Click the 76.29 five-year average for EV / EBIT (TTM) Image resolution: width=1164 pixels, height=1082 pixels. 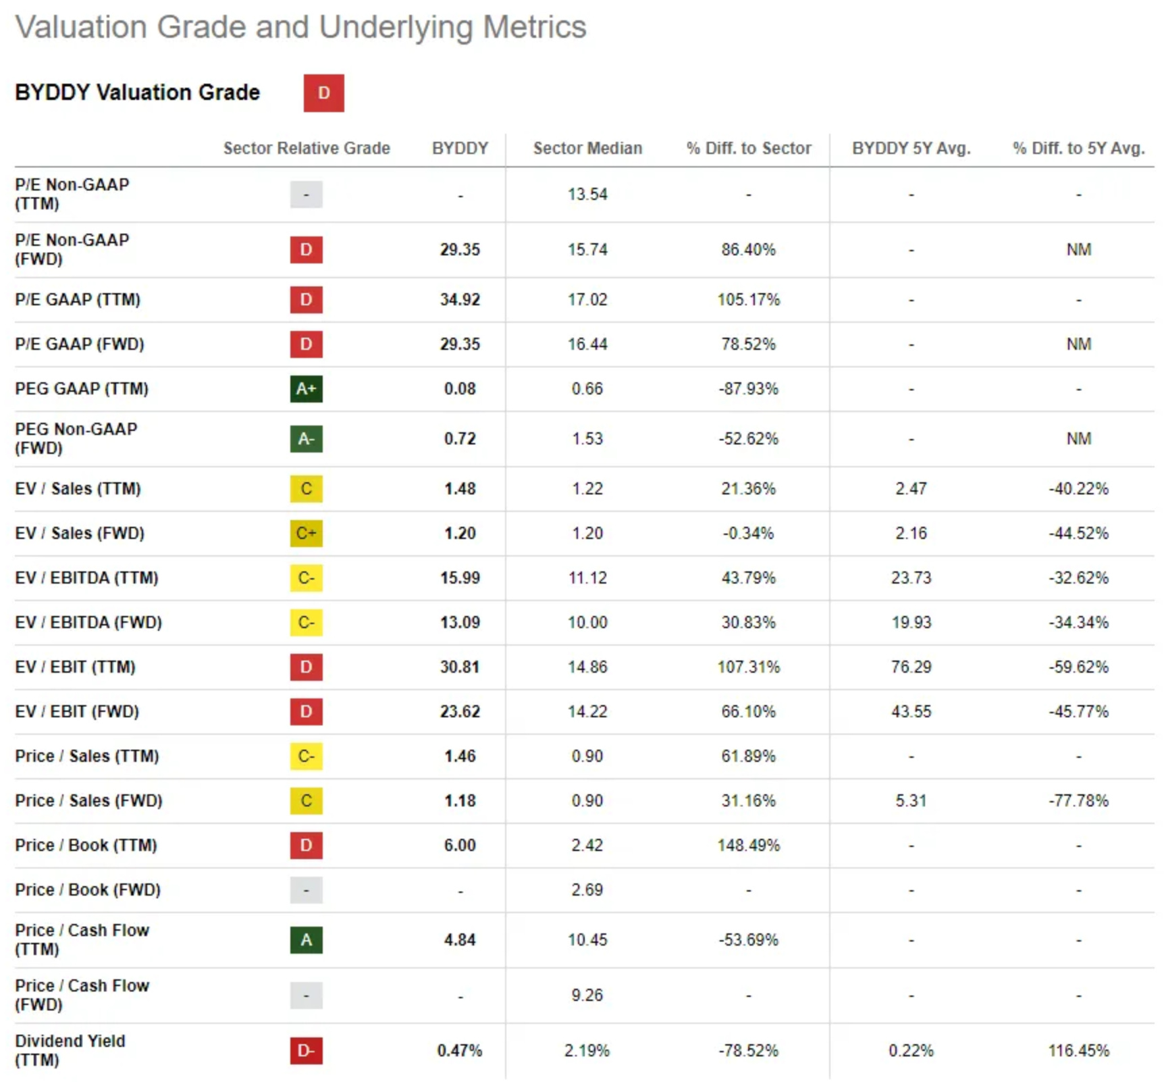(911, 667)
